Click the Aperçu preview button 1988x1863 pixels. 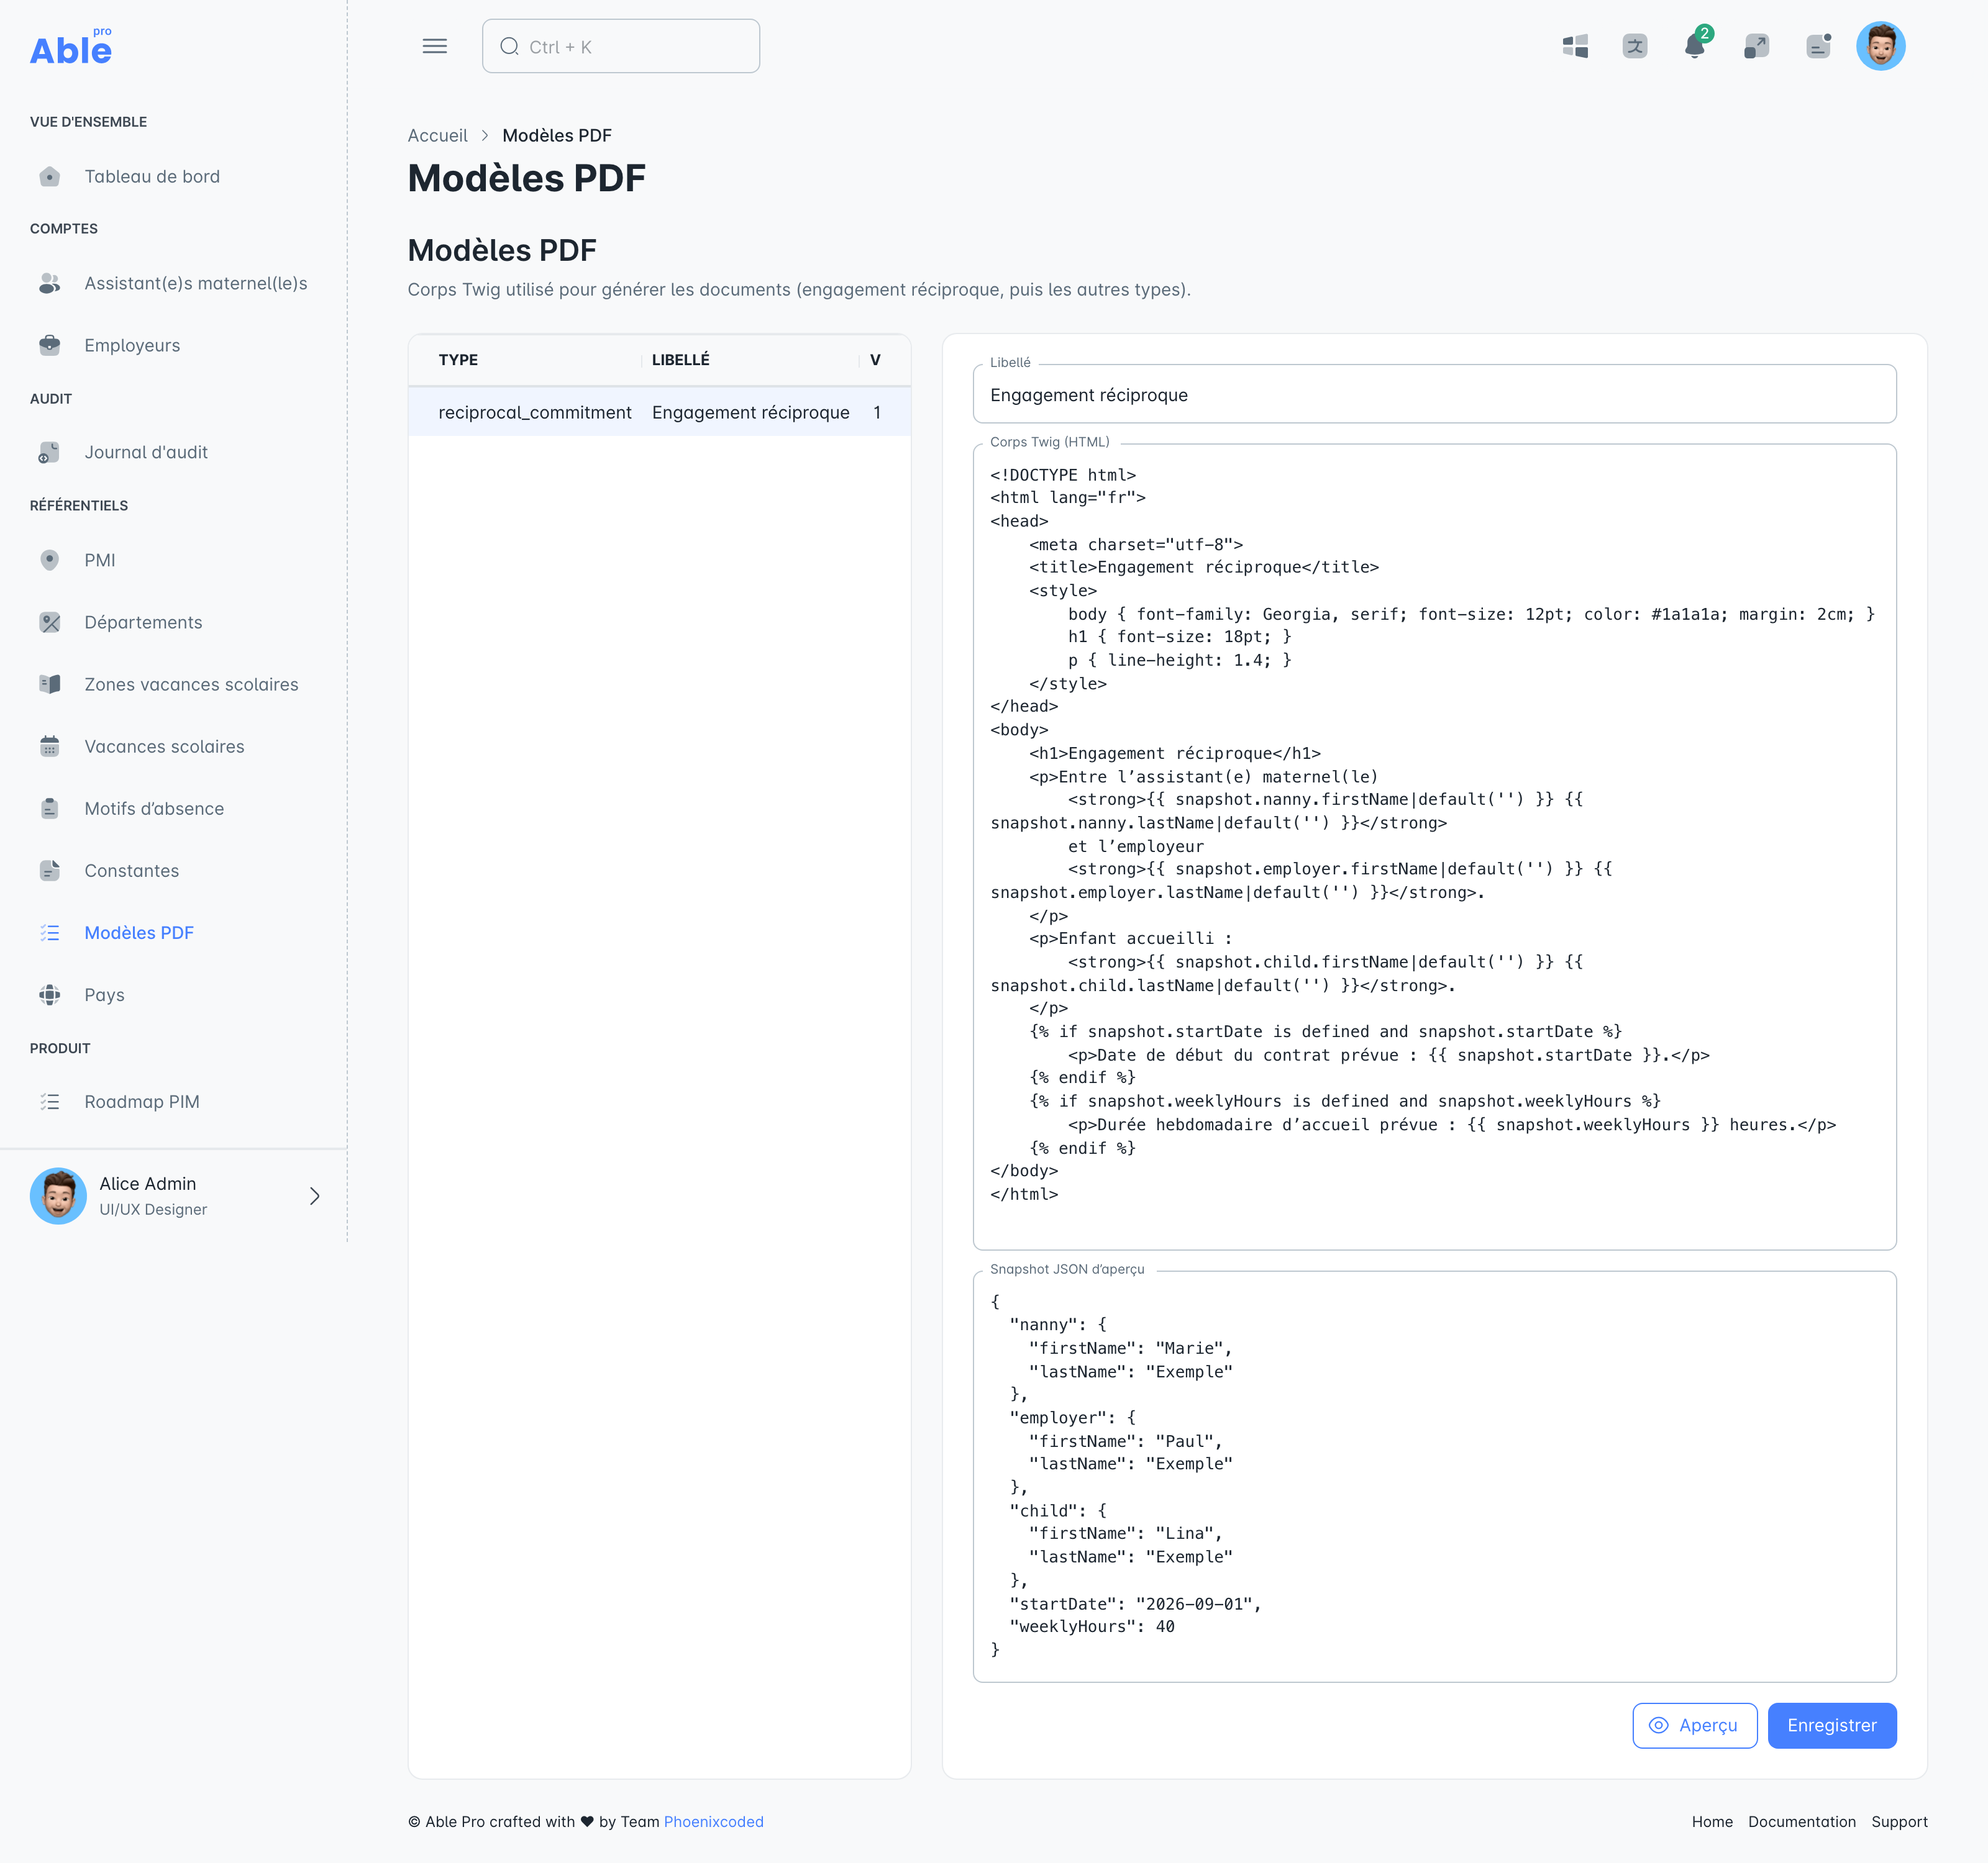(1694, 1725)
